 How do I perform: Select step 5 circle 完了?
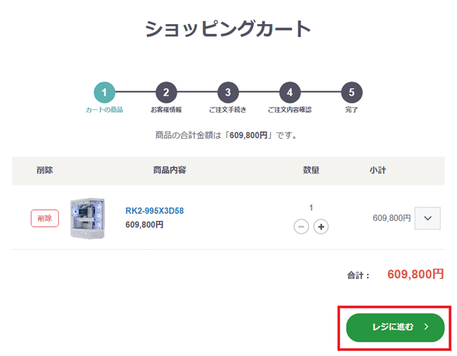(352, 93)
